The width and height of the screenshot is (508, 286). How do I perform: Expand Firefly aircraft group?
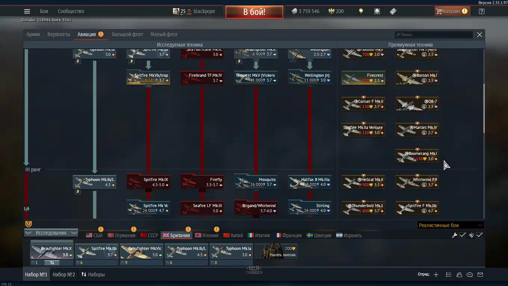coord(202,182)
